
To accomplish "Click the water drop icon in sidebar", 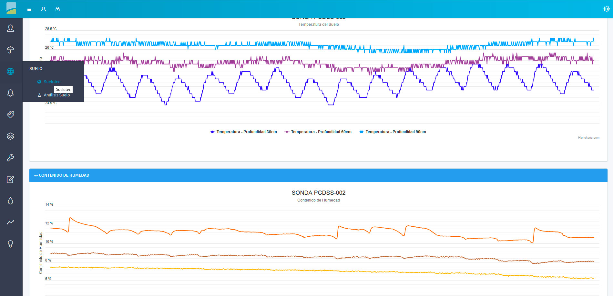I will (11, 201).
